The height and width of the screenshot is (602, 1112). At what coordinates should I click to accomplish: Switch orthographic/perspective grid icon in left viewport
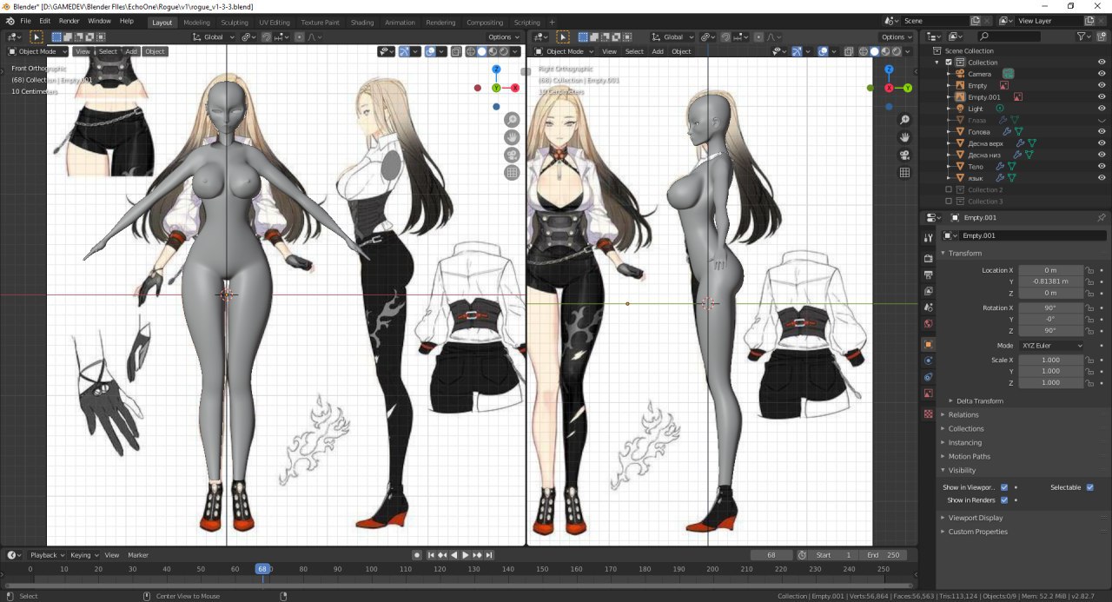(x=513, y=173)
